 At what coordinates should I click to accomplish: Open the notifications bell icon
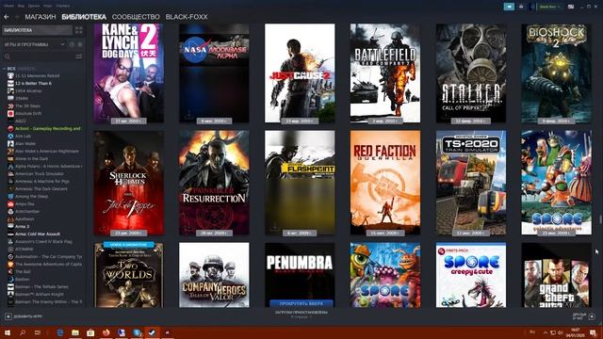521,7
